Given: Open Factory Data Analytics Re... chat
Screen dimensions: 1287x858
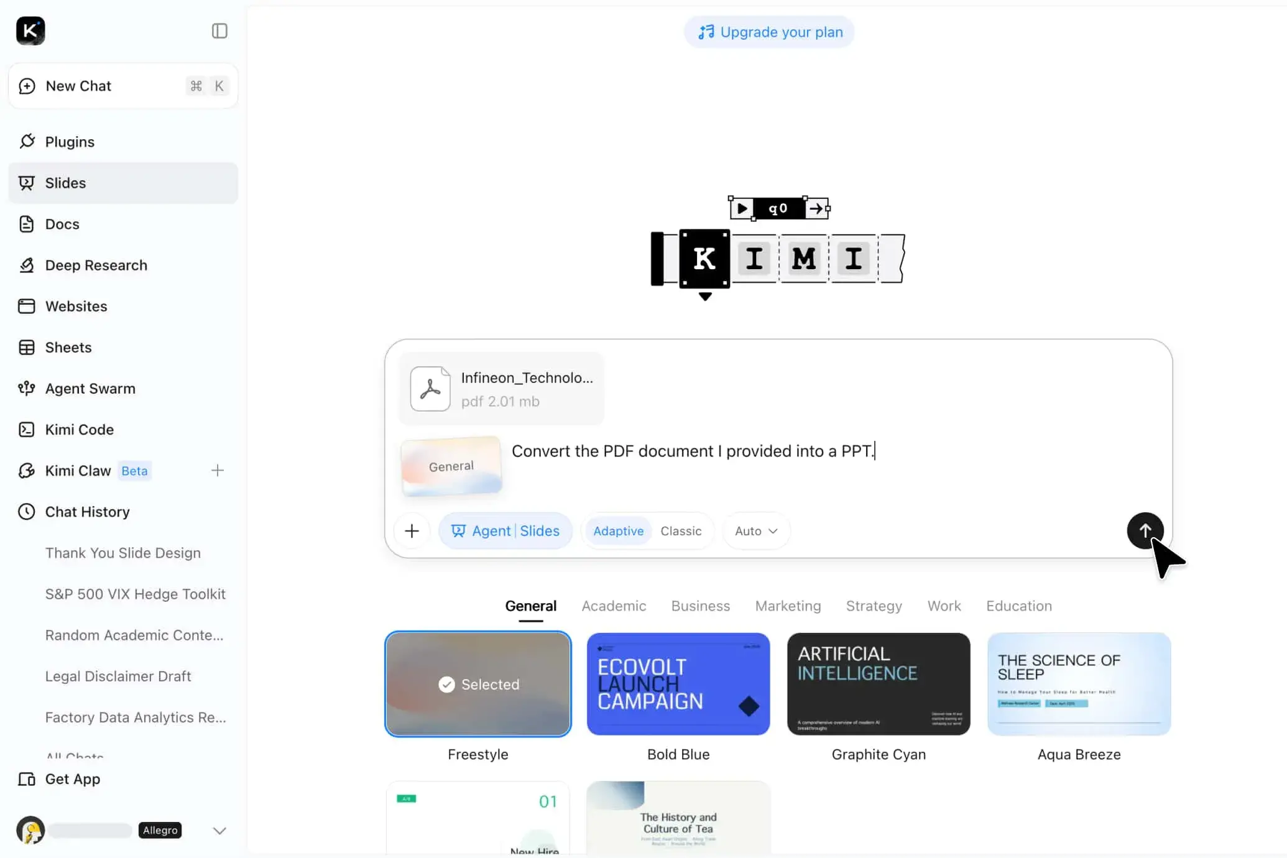Looking at the screenshot, I should click(x=136, y=717).
